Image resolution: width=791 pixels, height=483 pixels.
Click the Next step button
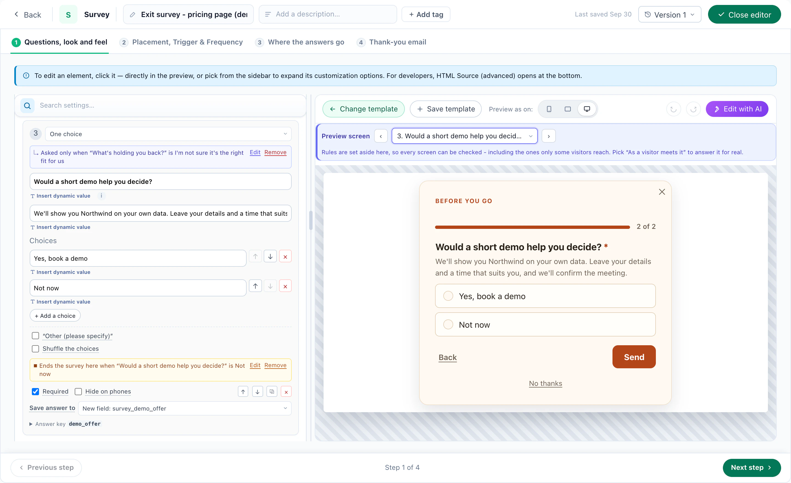click(751, 468)
